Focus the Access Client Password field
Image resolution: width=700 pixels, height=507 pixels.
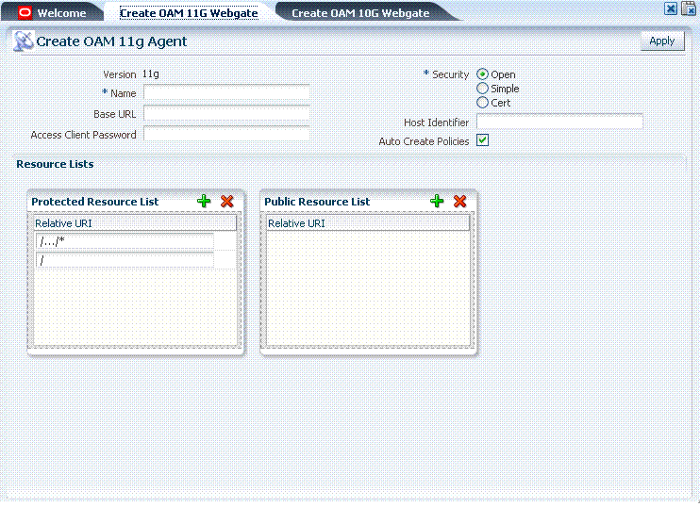226,134
